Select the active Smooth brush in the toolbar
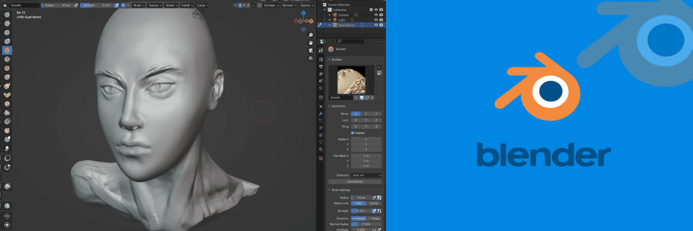Screen dimensions: 693x231 pyautogui.click(x=7, y=50)
